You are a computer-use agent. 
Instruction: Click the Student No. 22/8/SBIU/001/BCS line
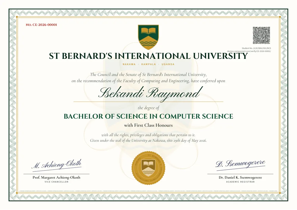click(256, 48)
